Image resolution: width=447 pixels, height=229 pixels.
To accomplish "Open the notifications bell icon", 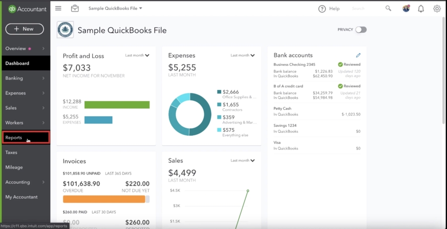I will 421,9.
